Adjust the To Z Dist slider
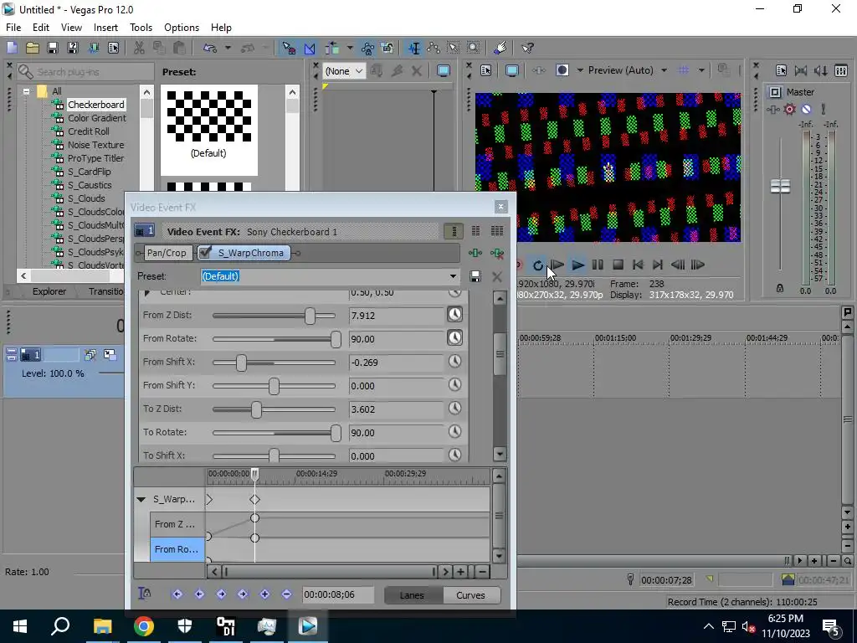Viewport: 857px width, 643px height. click(256, 409)
